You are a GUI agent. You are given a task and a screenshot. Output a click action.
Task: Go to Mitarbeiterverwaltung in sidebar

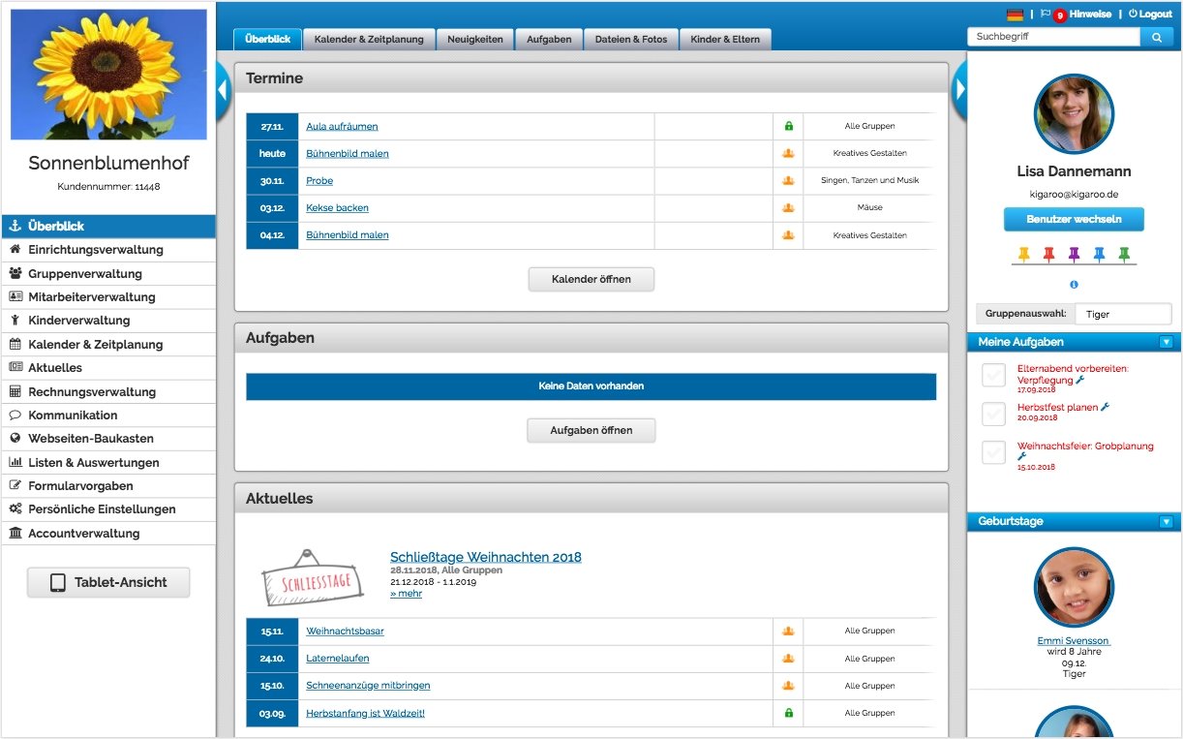108,297
